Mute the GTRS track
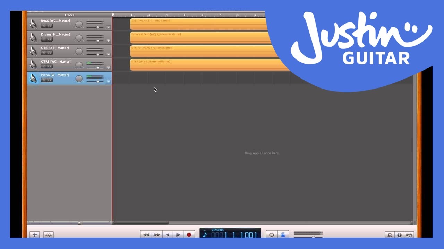This screenshot has width=444, height=249. click(x=44, y=66)
